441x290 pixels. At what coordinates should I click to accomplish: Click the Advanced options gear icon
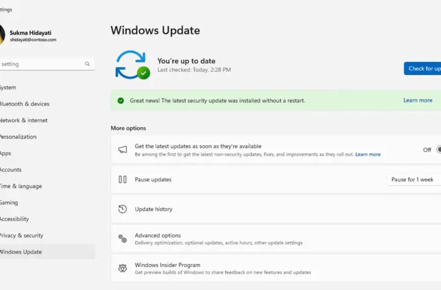[123, 239]
